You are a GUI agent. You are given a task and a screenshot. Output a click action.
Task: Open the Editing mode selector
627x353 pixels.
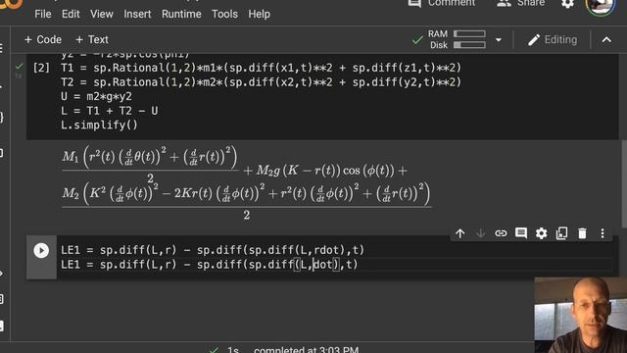click(x=553, y=39)
